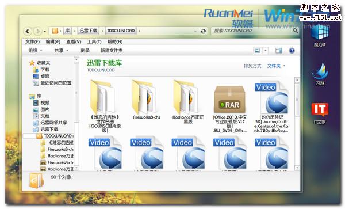Open the 工具(T) menu
The width and height of the screenshot is (345, 209).
[94, 41]
